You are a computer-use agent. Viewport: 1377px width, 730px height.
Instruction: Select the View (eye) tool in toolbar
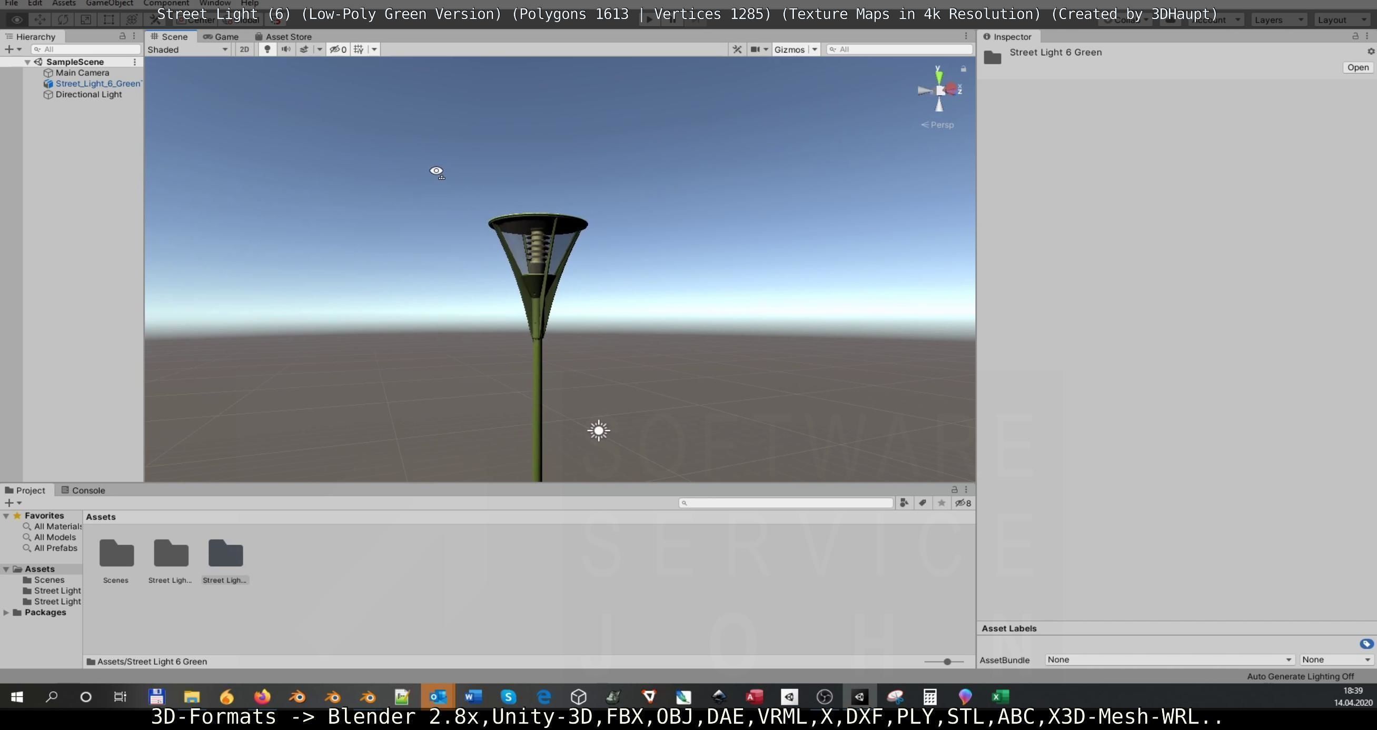click(16, 20)
